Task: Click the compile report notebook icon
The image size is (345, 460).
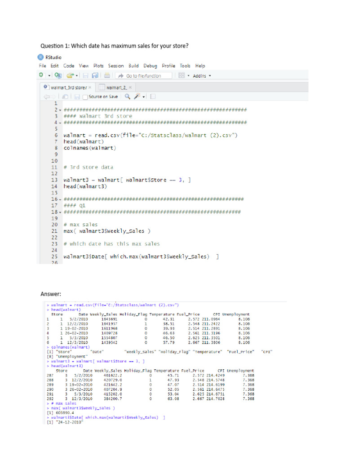Action: point(153,96)
